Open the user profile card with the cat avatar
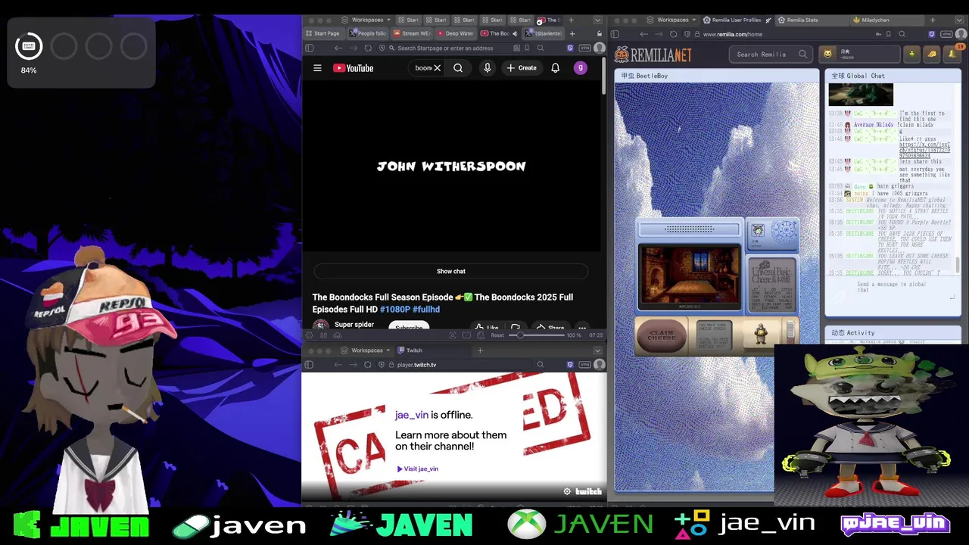Screen dimensions: 969x545 [x=859, y=54]
